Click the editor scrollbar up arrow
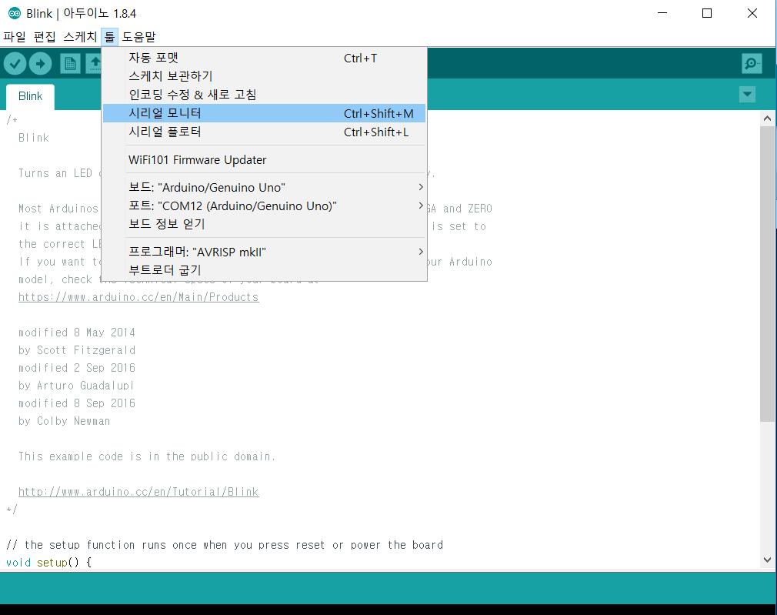The width and height of the screenshot is (777, 615). coord(767,118)
